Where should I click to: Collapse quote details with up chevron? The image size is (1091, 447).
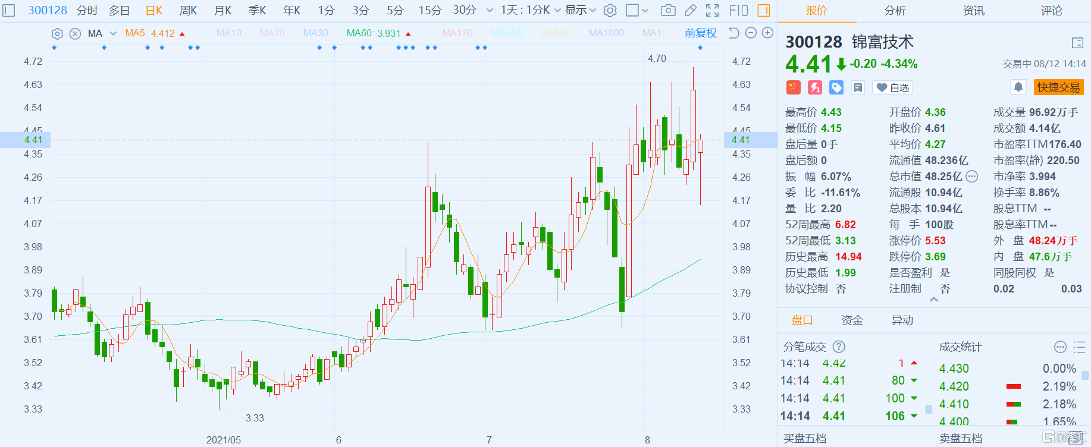[934, 300]
